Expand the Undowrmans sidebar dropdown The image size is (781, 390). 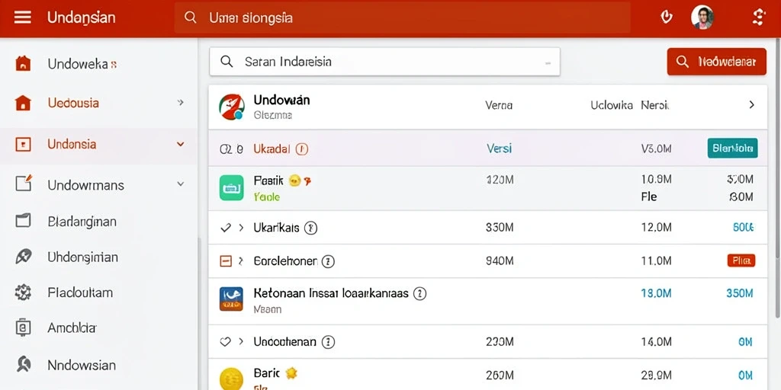click(180, 184)
